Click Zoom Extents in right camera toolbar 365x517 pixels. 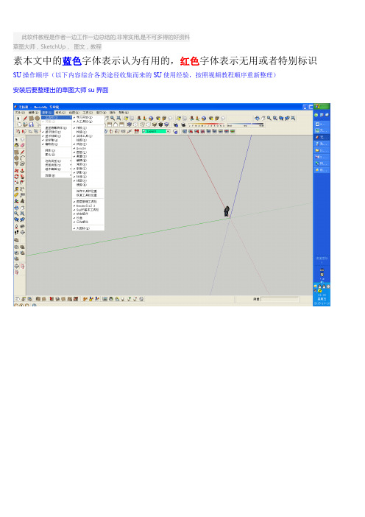(x=293, y=118)
